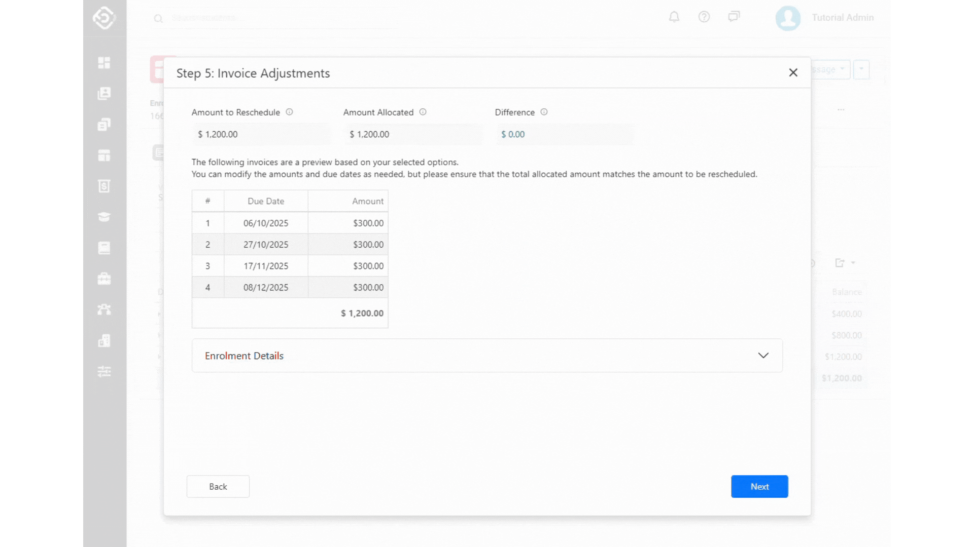Open the help question mark icon

tap(704, 17)
